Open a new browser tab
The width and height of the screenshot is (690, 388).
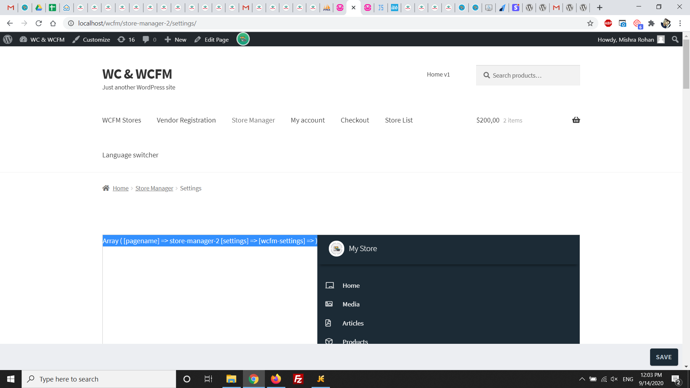tap(599, 8)
